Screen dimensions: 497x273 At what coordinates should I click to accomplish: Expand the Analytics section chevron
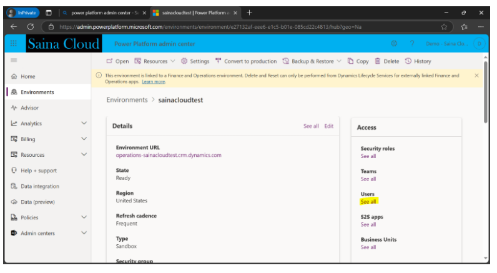(x=84, y=123)
